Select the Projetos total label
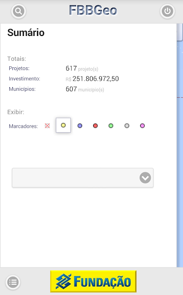 (x=19, y=68)
